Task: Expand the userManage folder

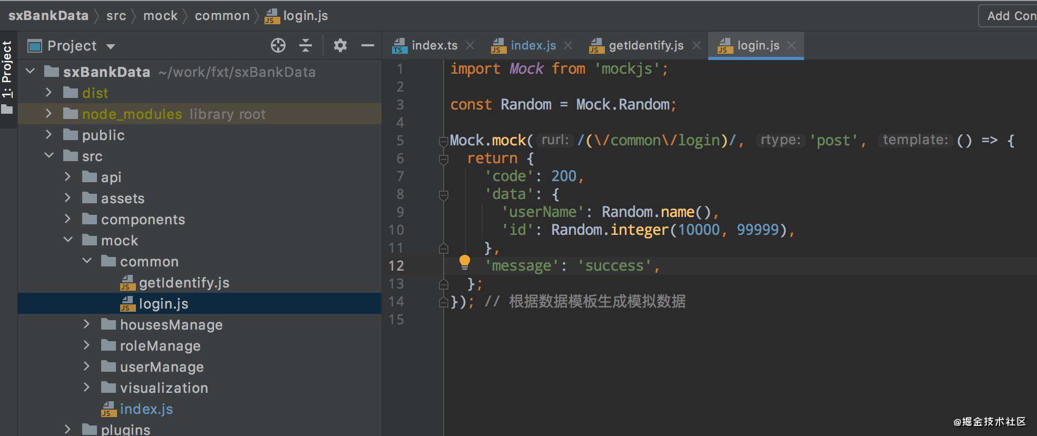Action: (x=86, y=366)
